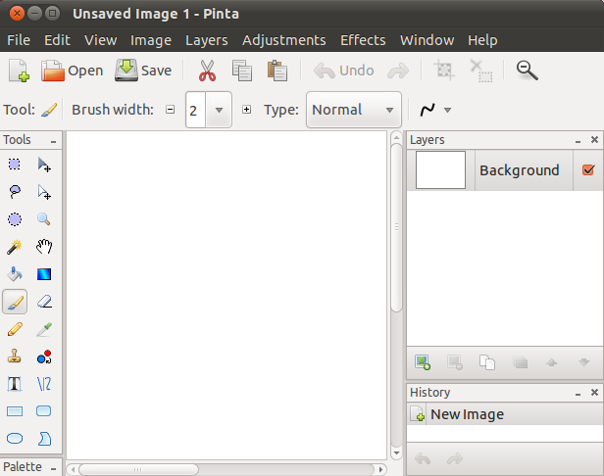Choose the Eraser tool
This screenshot has width=604, height=476.
pyautogui.click(x=44, y=302)
